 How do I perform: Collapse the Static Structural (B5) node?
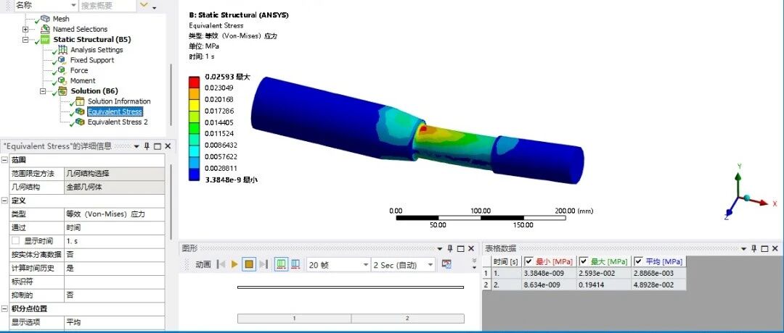pyautogui.click(x=25, y=39)
